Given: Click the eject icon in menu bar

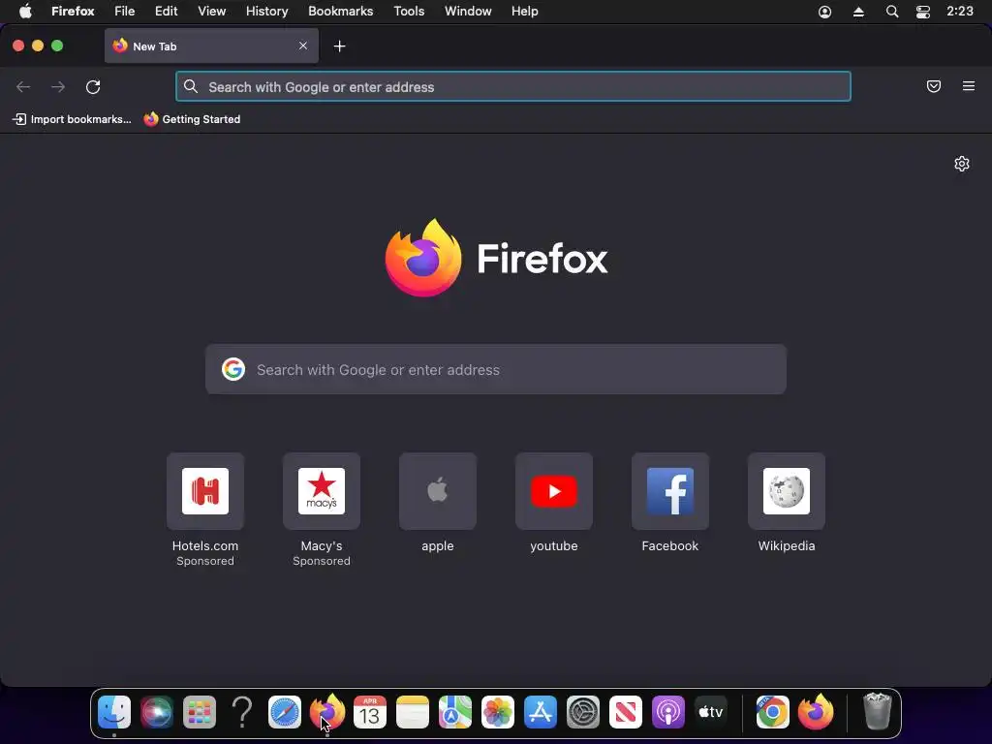Looking at the screenshot, I should coord(858,12).
